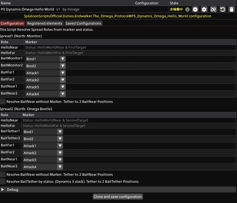
Task: Click the broken link icon
Action: (x=213, y=9)
